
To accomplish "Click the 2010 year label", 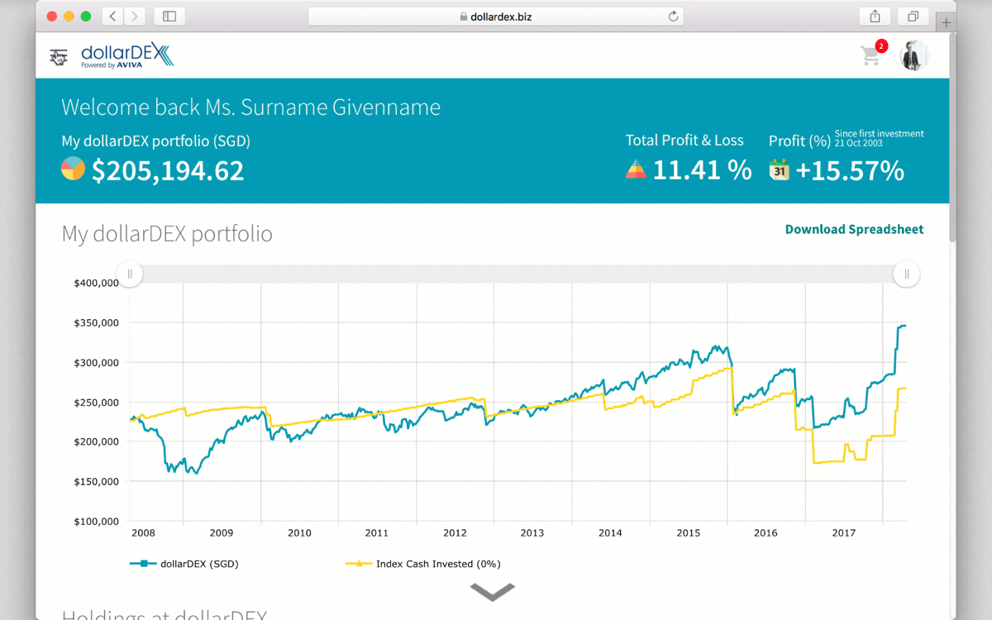I will [299, 533].
